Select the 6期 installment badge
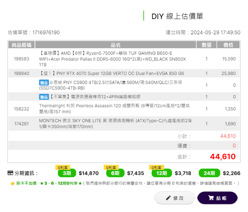 [115, 173]
